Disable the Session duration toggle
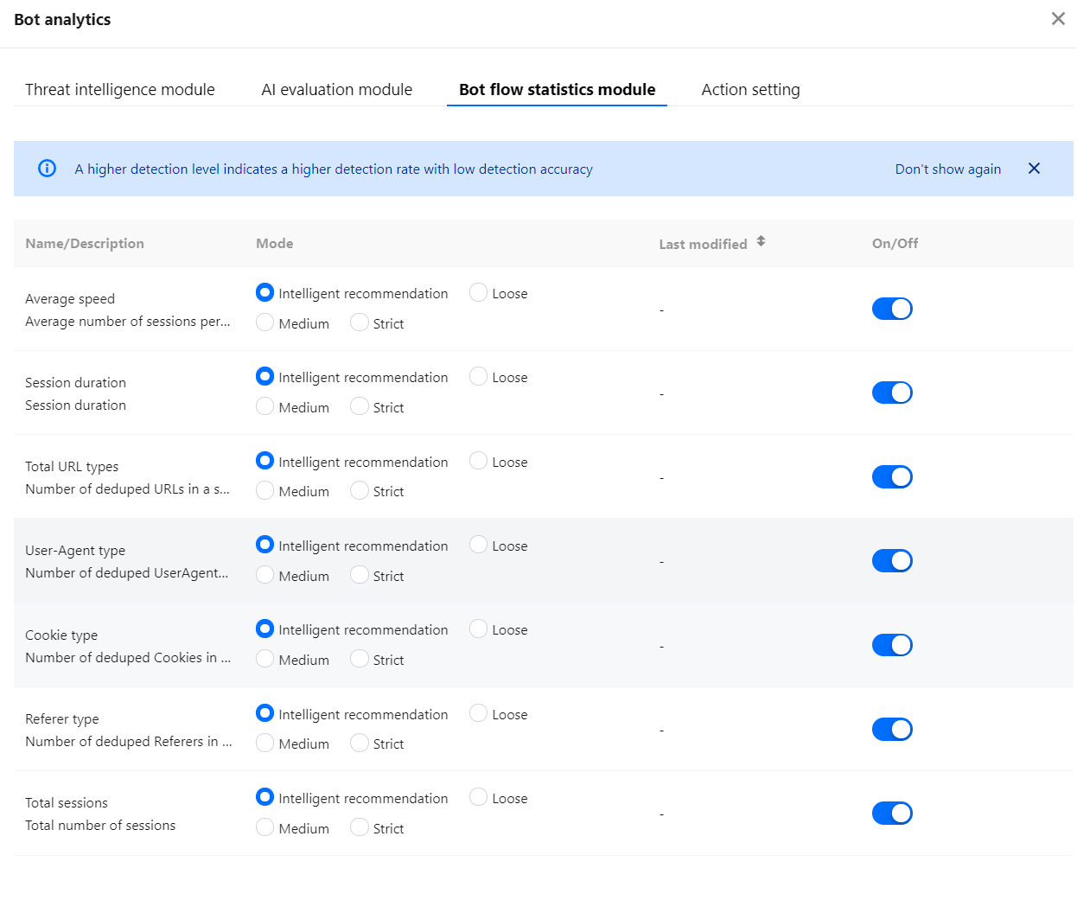Viewport: 1077px width, 900px height. [892, 393]
